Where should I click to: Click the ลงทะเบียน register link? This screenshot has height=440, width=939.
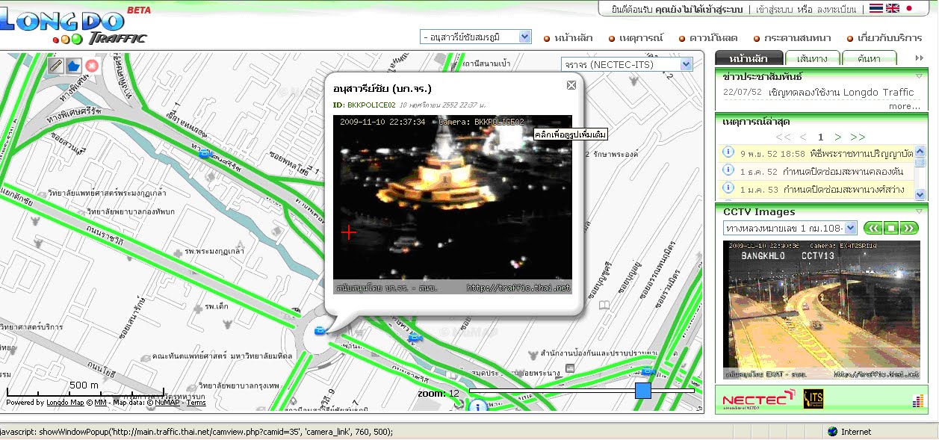tap(838, 10)
